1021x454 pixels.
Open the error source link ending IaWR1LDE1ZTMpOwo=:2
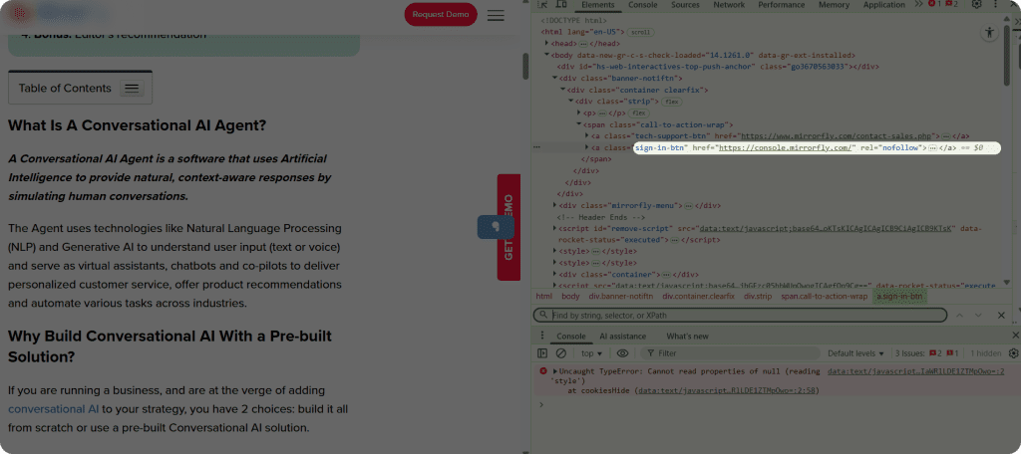916,371
